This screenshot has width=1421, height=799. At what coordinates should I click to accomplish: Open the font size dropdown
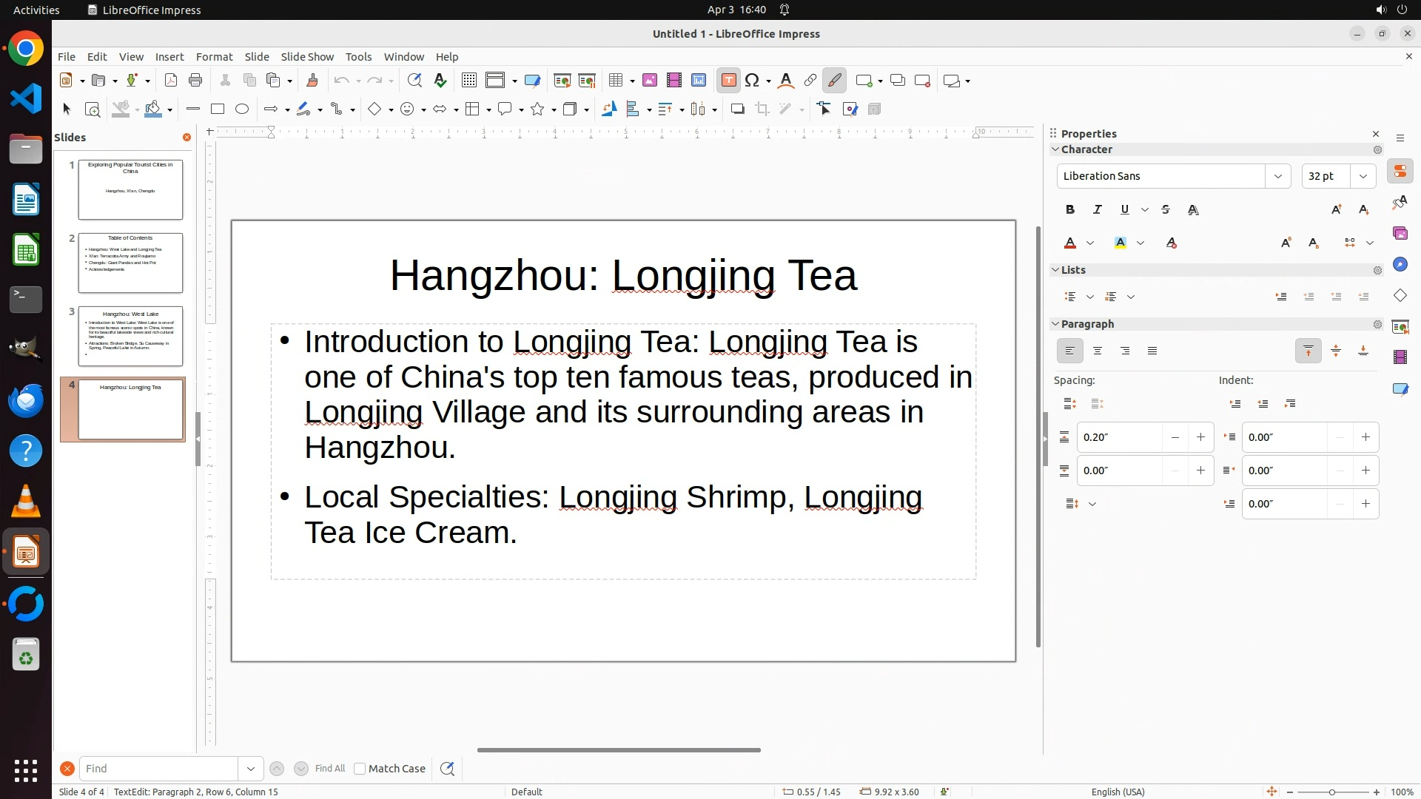tap(1363, 176)
